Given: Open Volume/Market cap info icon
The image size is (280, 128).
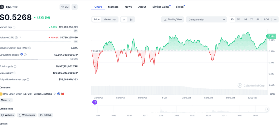Looking at the screenshot, I should click(30, 48).
